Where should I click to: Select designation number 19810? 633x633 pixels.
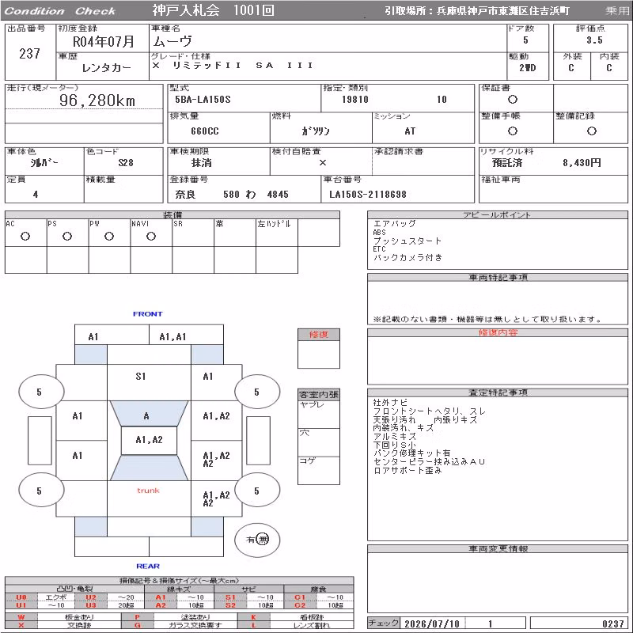(354, 100)
